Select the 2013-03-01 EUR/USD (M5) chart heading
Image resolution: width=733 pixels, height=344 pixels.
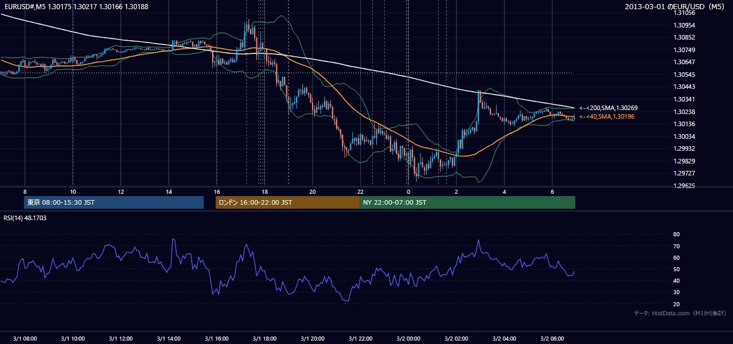(675, 6)
